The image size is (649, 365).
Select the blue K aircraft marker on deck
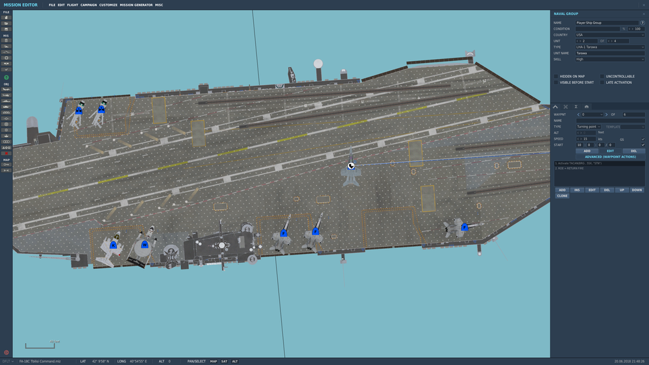pyautogui.click(x=113, y=245)
